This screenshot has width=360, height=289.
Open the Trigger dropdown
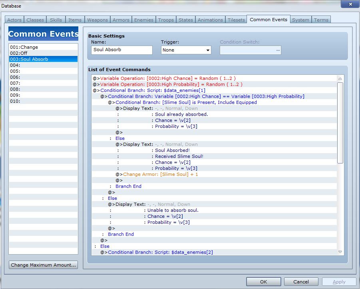point(186,50)
